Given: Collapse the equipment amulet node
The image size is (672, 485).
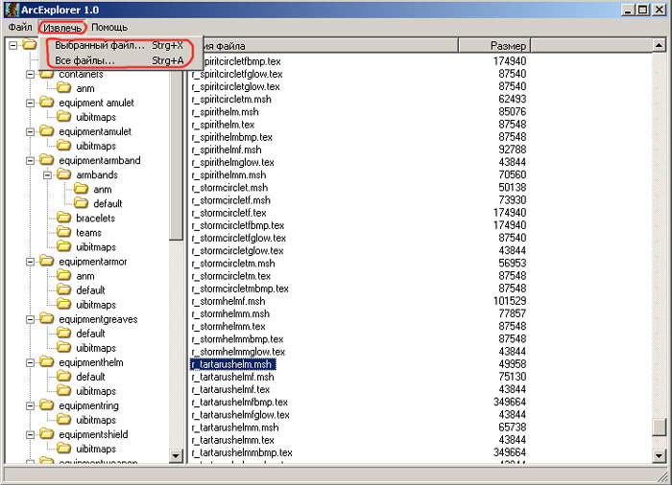Looking at the screenshot, I should click(x=30, y=104).
